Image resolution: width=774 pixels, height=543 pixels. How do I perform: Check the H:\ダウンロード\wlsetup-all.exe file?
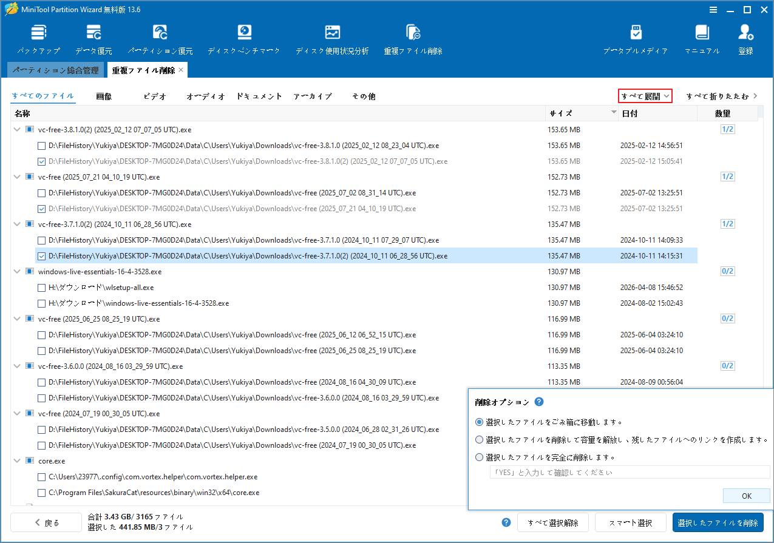[41, 287]
